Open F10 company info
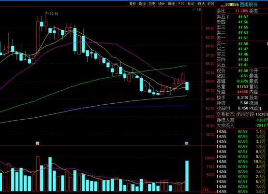Image resolution: width=268 pixels, height=194 pixels. point(181,3)
